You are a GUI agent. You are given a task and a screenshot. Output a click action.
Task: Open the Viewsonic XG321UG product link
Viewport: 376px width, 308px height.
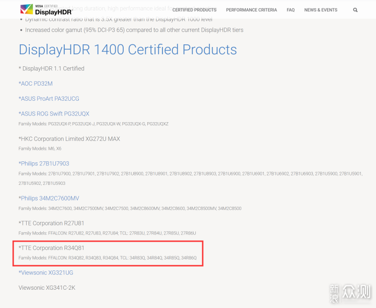click(46, 273)
